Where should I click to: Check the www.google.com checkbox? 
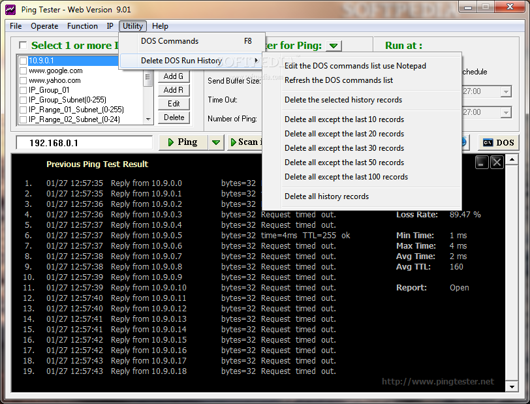tap(23, 70)
